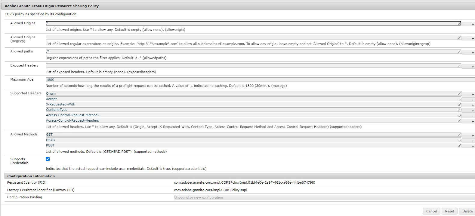Click the Maximum Age field showing 1800
Image resolution: width=475 pixels, height=216 pixels.
click(260, 80)
